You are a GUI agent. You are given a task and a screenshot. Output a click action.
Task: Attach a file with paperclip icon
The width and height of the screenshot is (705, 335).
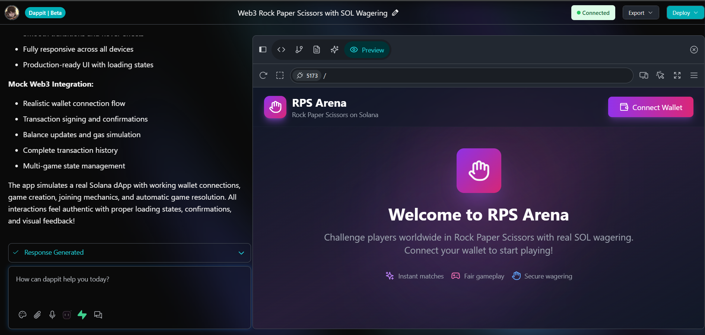click(x=37, y=315)
